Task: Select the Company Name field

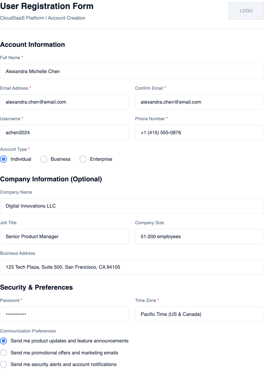Action: (x=132, y=206)
